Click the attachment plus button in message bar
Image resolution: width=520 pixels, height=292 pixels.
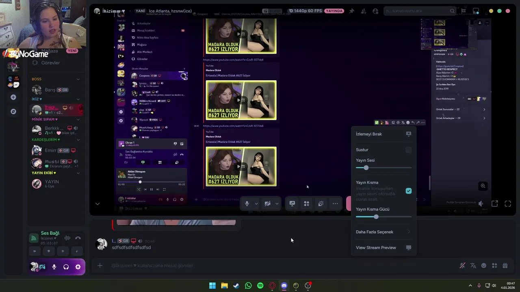100,266
